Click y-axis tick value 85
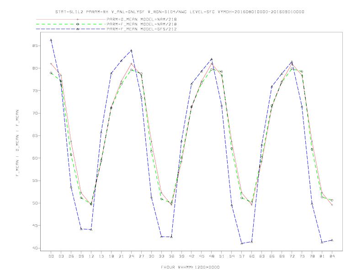Viewport: 362px width, 279px height. (x=35, y=46)
